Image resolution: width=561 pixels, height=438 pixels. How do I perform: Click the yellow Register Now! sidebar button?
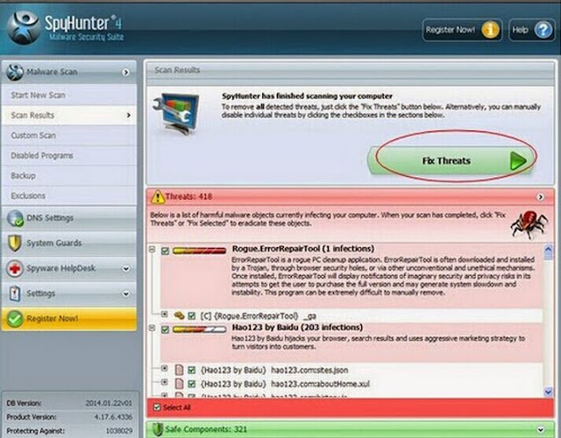click(69, 319)
